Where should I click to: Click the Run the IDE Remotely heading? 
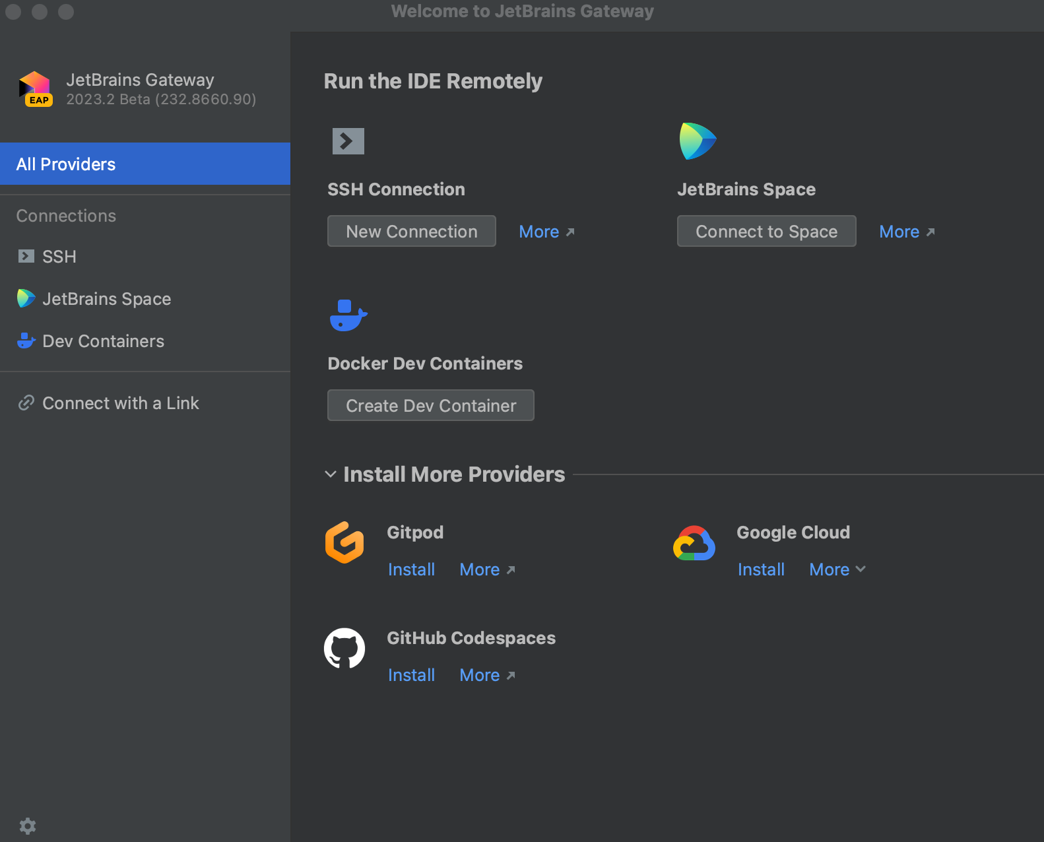pos(433,81)
